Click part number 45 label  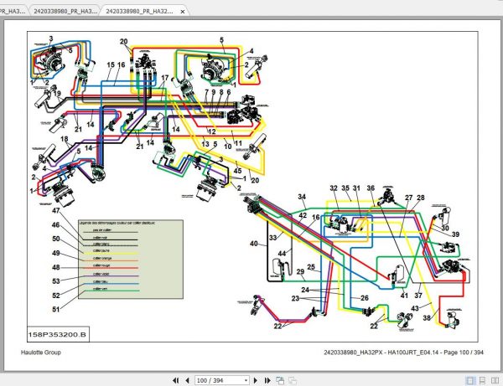[238, 171]
